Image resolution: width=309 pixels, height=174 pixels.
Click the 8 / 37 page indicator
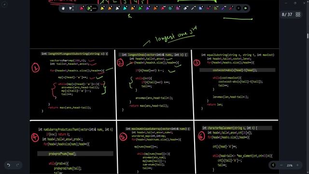click(287, 14)
